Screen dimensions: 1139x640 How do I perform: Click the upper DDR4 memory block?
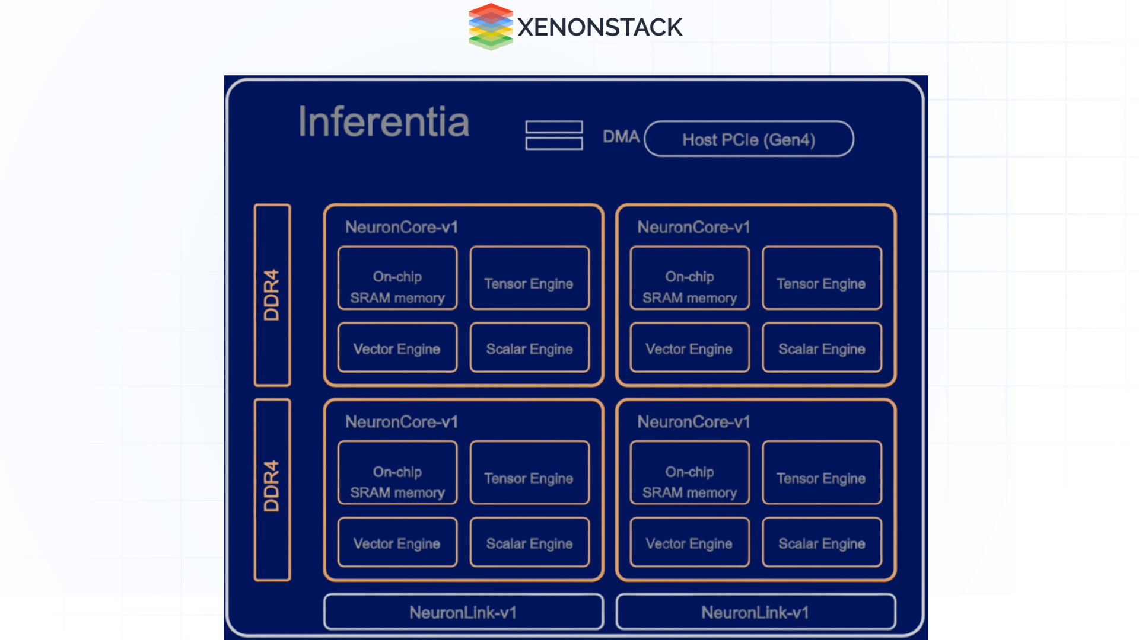(272, 295)
